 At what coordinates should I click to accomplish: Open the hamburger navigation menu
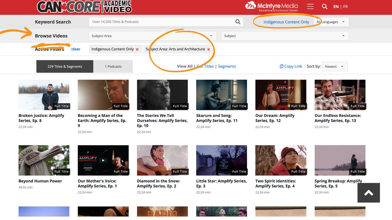[310, 6]
